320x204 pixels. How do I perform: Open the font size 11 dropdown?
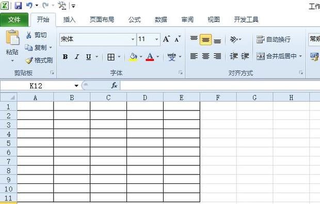(156, 39)
